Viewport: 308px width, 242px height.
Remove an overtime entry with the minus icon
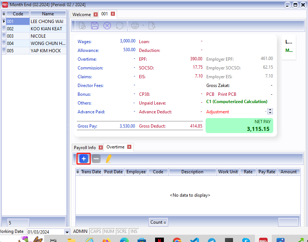tap(96, 159)
